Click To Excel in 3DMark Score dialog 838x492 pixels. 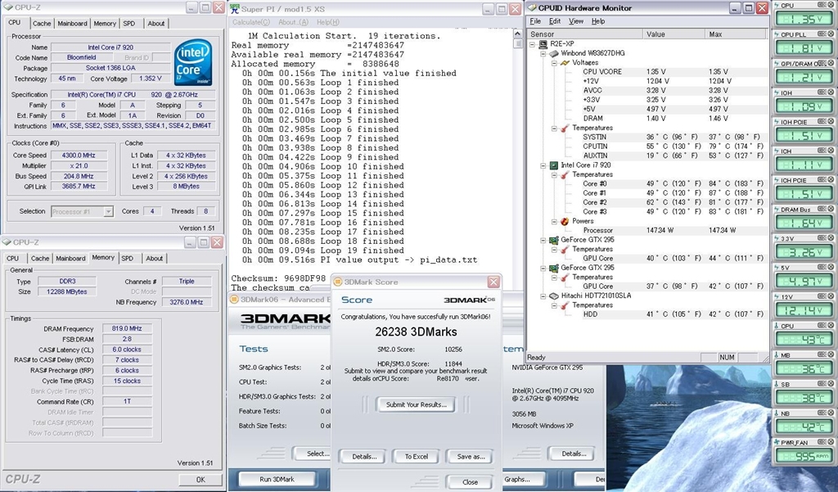click(x=416, y=457)
